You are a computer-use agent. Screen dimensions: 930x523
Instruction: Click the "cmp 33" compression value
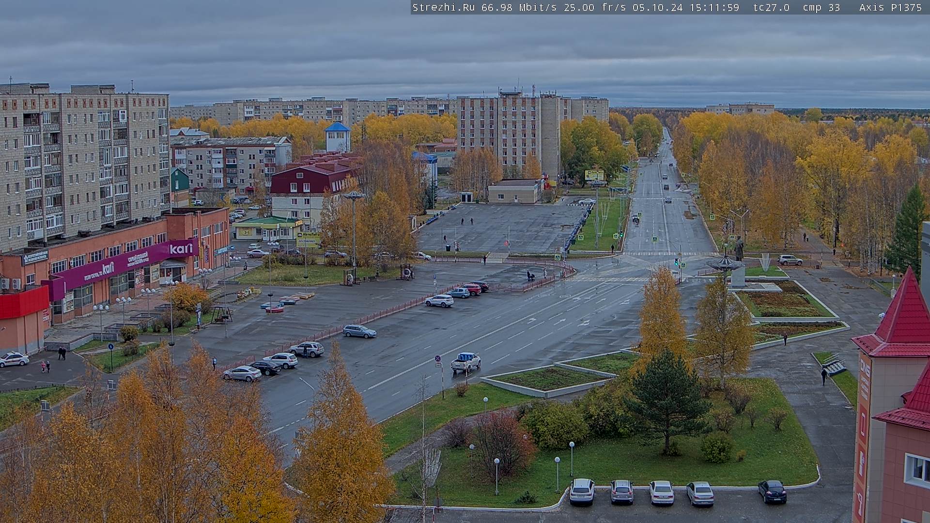tap(821, 7)
